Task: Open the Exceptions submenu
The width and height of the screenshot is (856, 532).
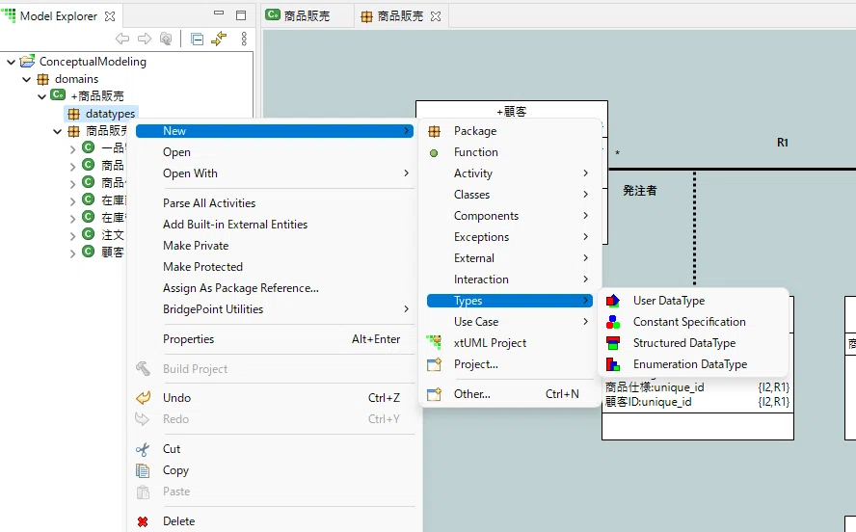Action: click(x=509, y=237)
